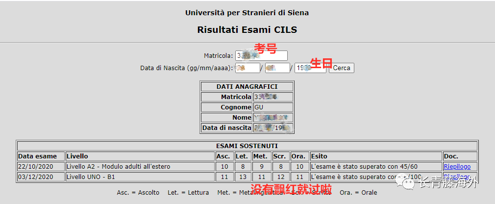Click 'Matricola' label in Dati Anagrafici table
This screenshot has width=495, height=204.
click(226, 97)
